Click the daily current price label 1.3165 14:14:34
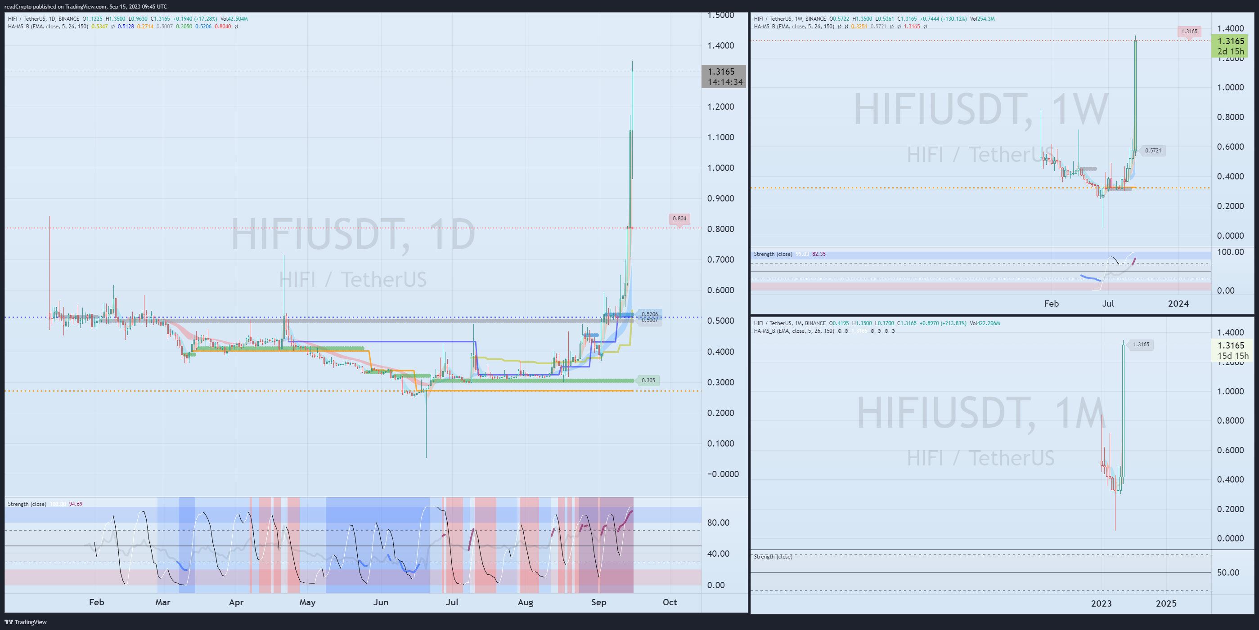 pos(724,77)
